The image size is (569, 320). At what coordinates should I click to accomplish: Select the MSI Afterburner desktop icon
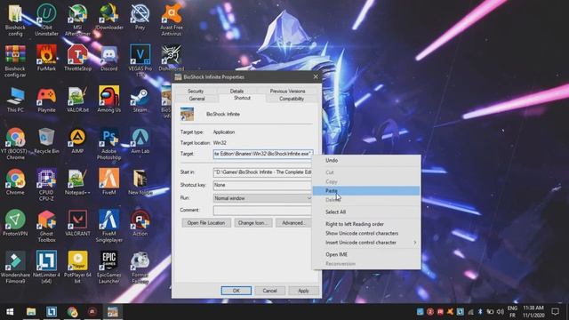[x=77, y=20]
